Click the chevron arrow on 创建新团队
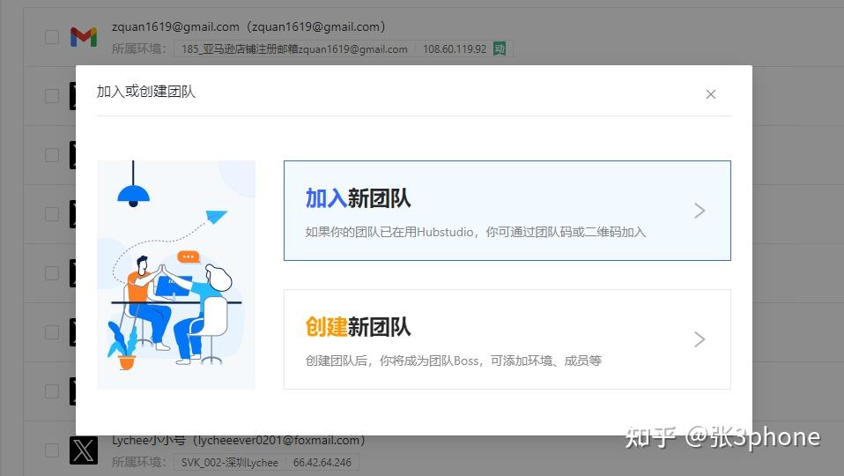 pos(700,339)
